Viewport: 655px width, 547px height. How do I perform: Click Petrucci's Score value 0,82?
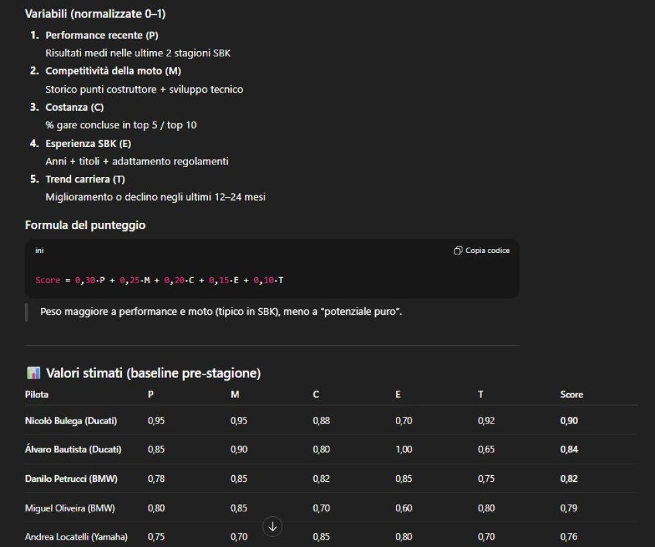click(x=569, y=479)
